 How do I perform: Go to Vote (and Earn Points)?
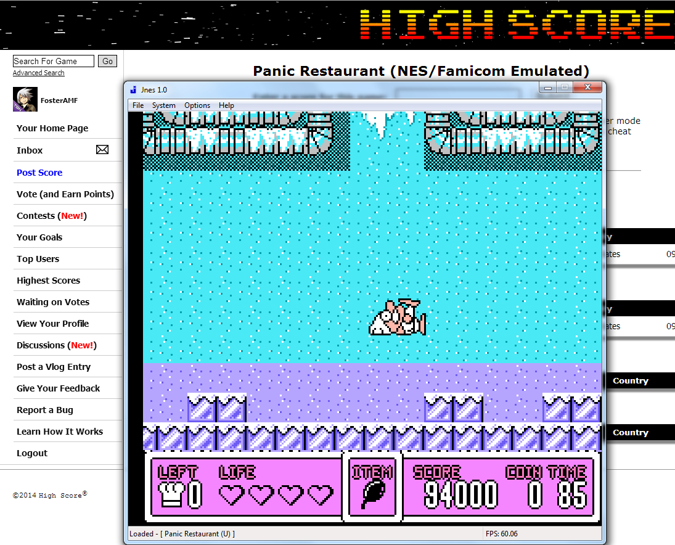65,194
